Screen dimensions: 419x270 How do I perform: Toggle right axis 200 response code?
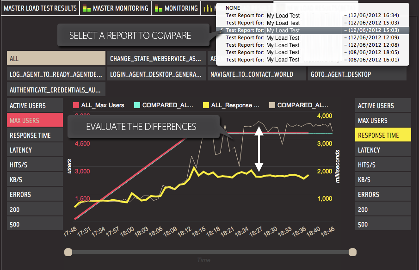[383, 209]
